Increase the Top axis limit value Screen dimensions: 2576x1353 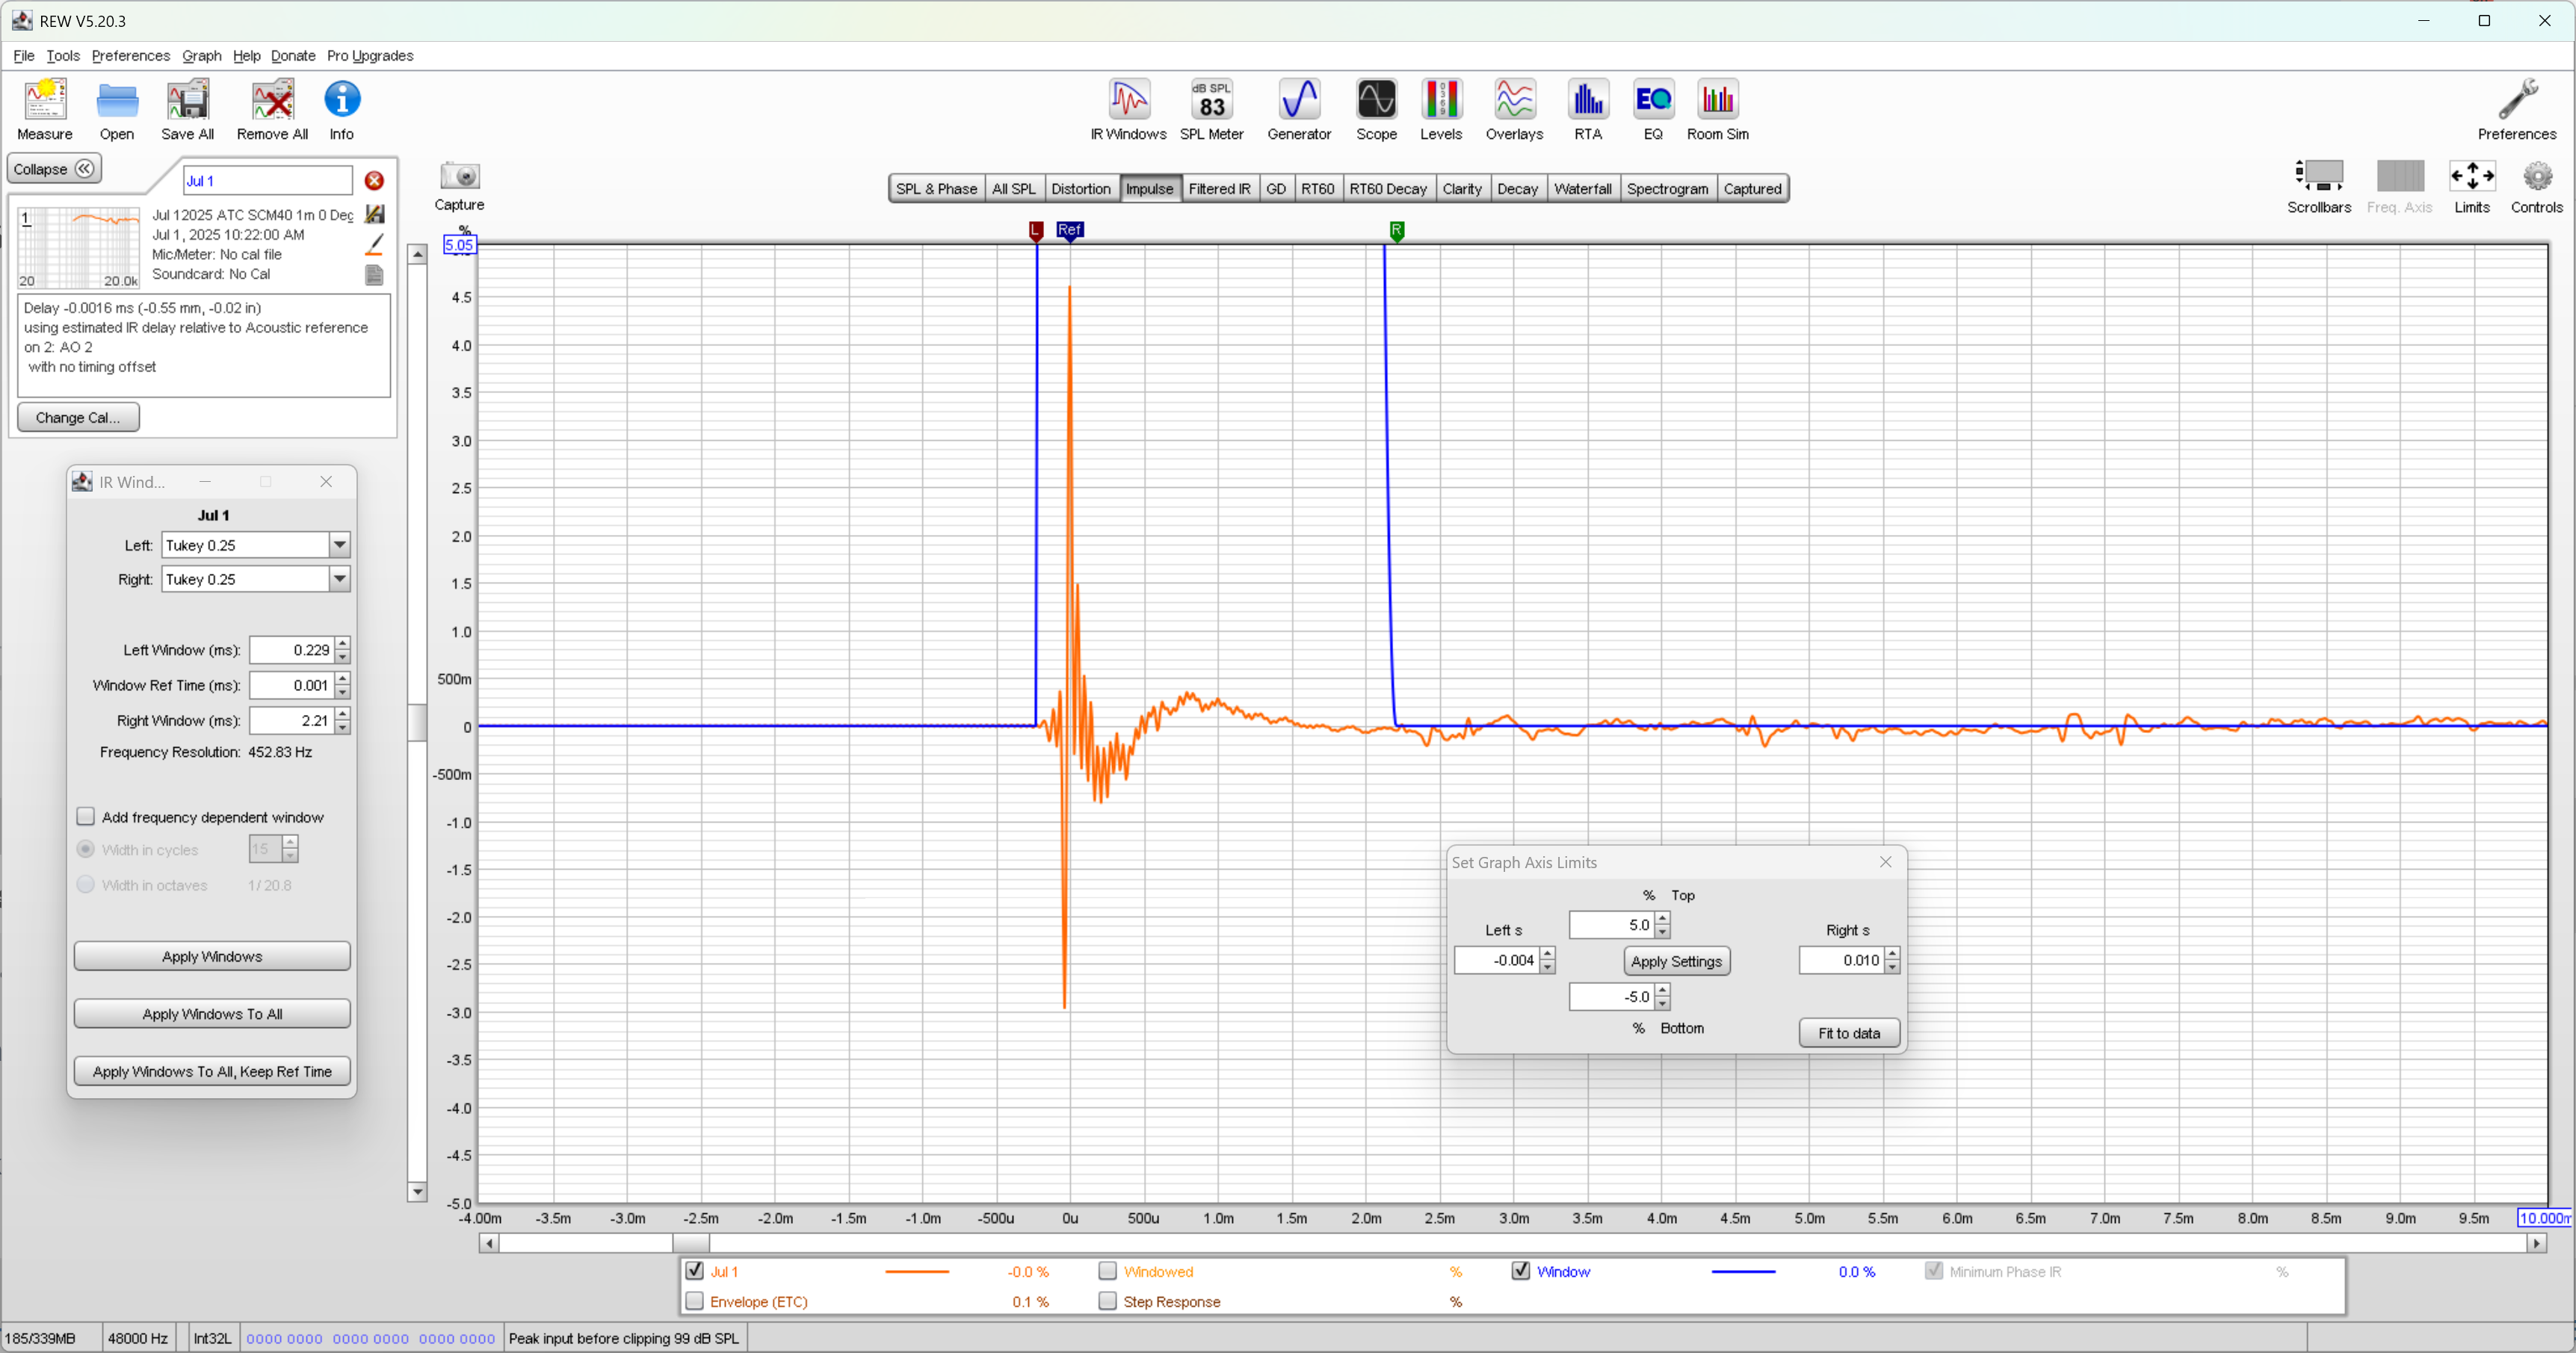(1663, 920)
